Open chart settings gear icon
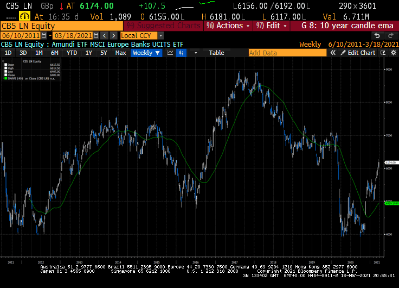Screen dimensions: 399x288 [394, 53]
